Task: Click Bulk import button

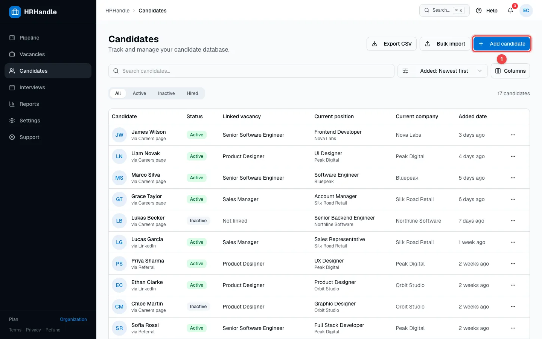Action: pos(445,44)
